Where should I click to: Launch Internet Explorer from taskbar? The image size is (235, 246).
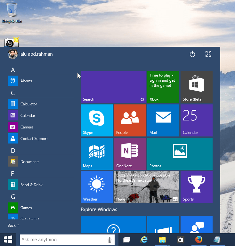144,240
